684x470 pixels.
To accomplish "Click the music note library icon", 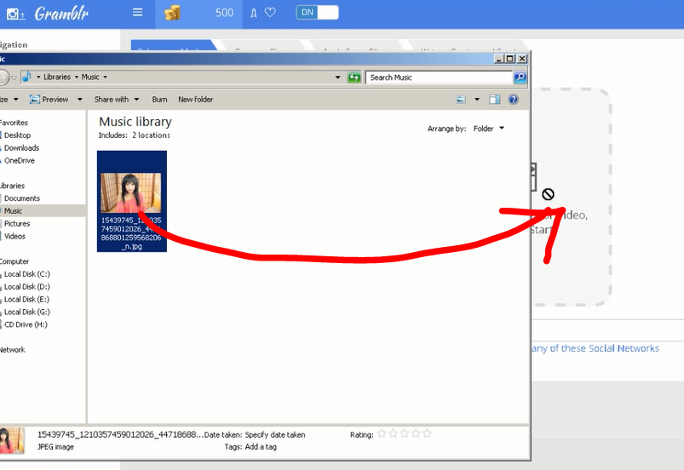I will coord(26,77).
